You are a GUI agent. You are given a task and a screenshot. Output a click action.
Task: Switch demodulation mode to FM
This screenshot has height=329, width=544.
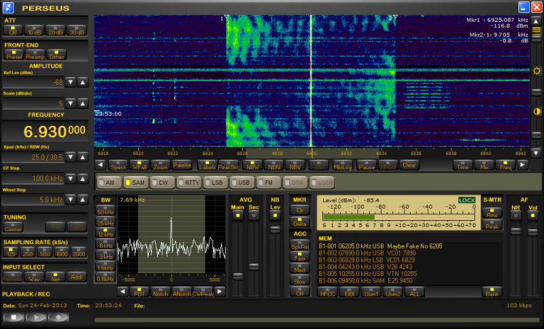[268, 182]
